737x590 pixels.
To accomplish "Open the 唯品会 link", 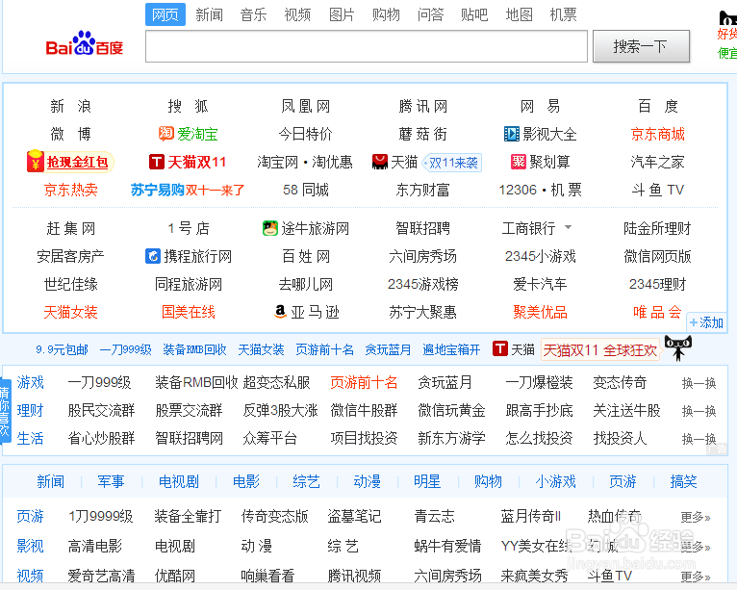I will click(657, 312).
